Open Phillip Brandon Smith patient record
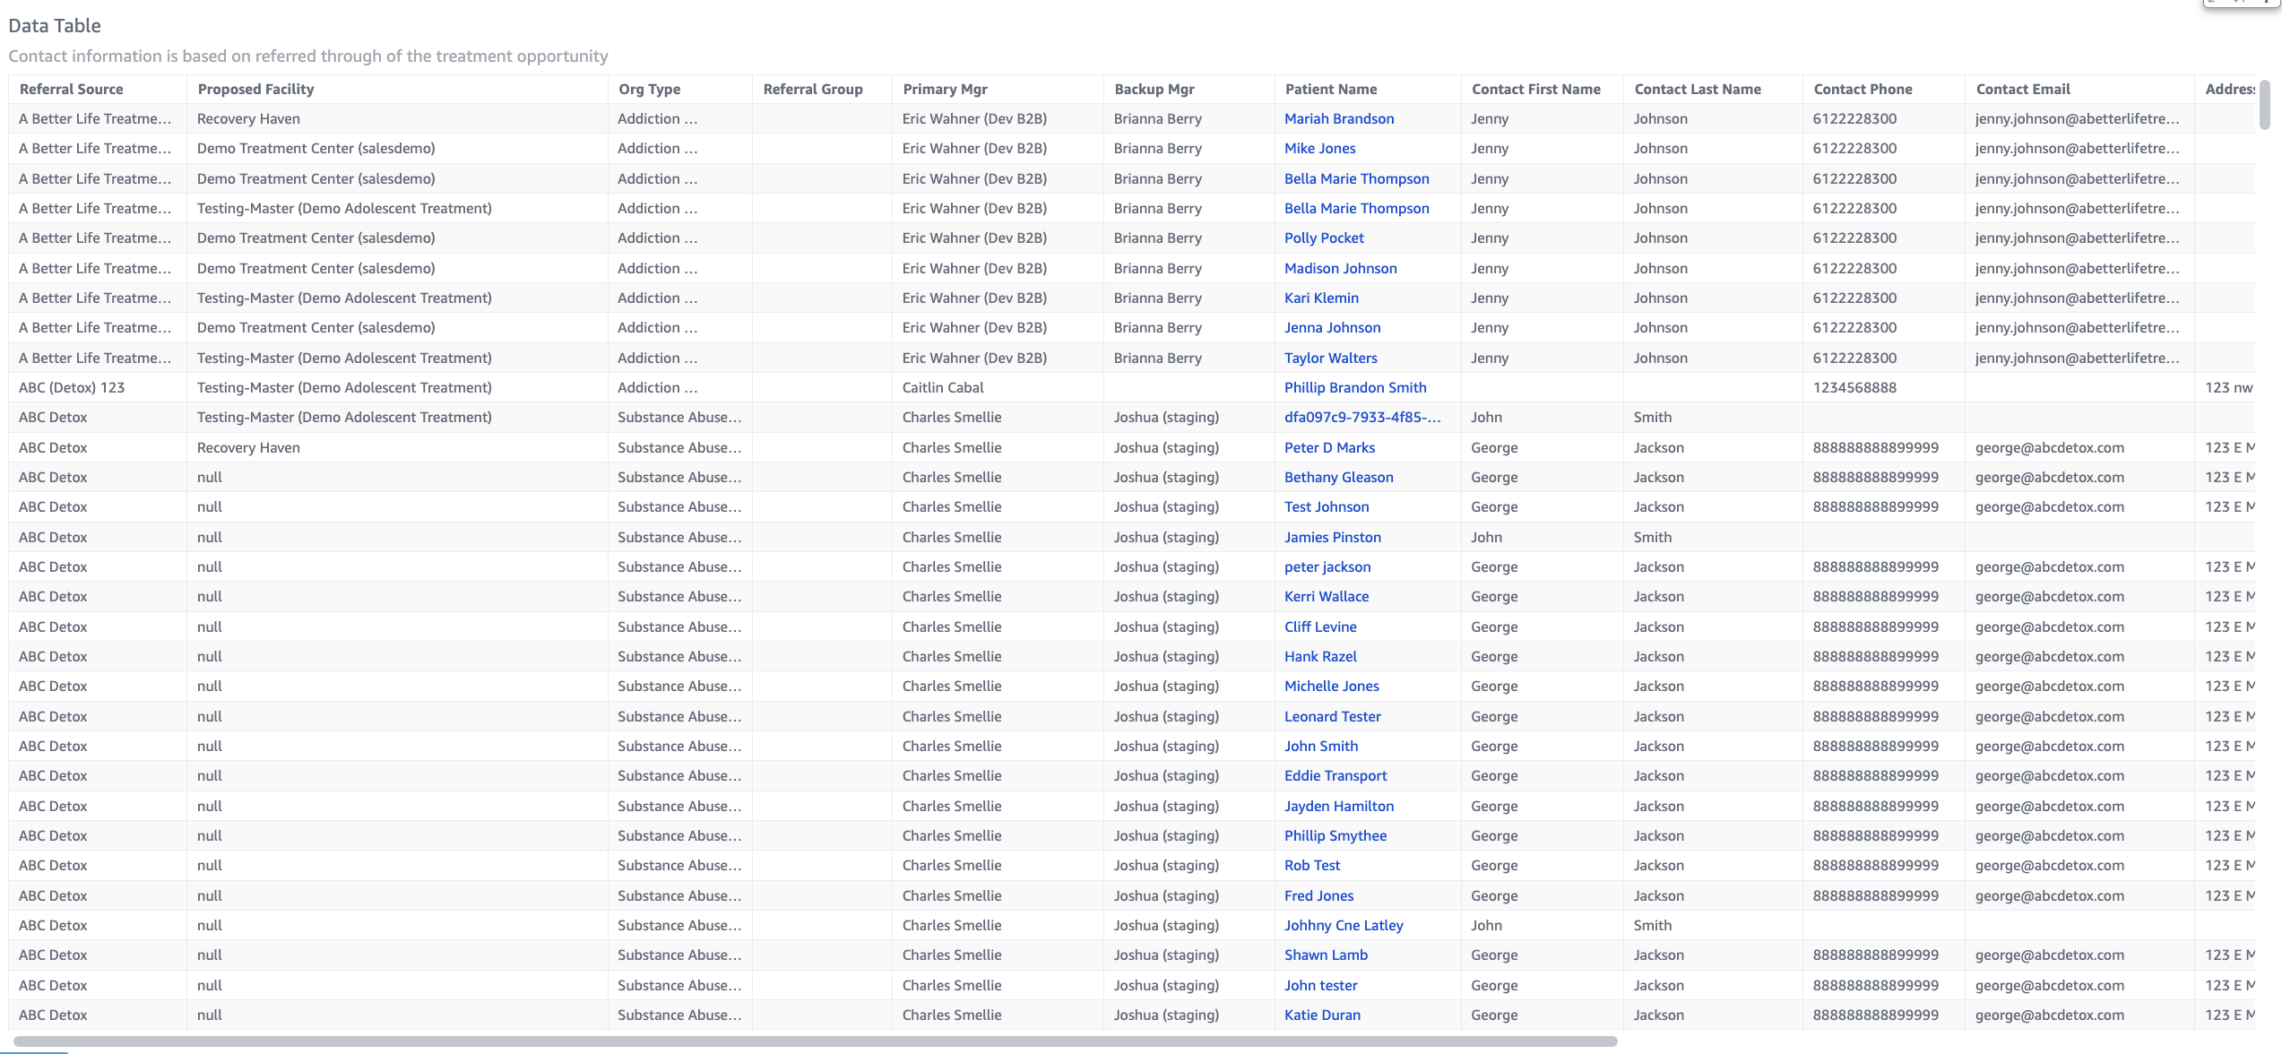Image resolution: width=2282 pixels, height=1054 pixels. (x=1354, y=387)
